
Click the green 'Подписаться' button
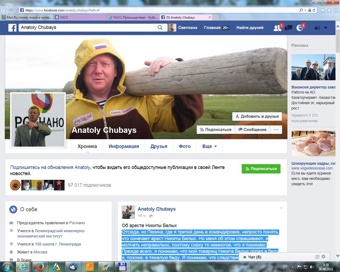pyautogui.click(x=261, y=169)
